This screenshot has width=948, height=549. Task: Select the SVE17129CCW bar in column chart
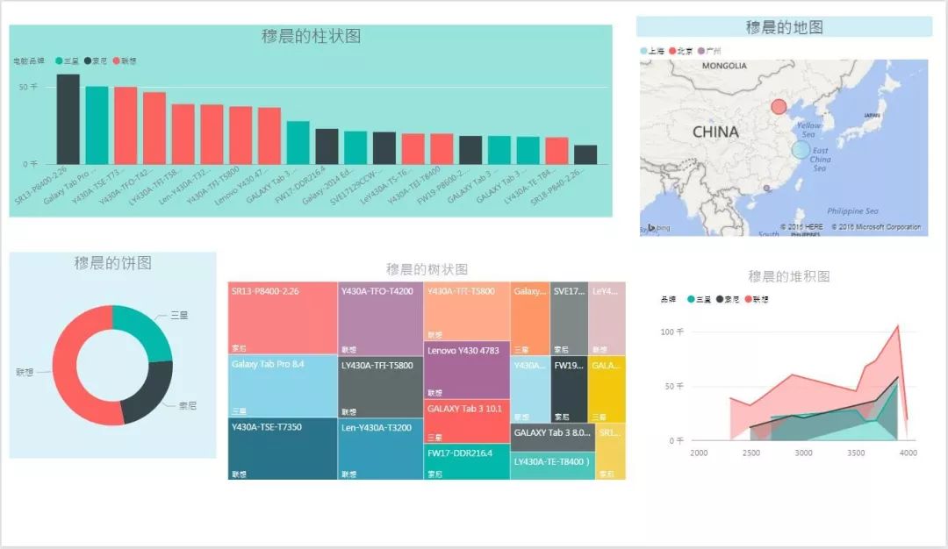pyautogui.click(x=384, y=148)
